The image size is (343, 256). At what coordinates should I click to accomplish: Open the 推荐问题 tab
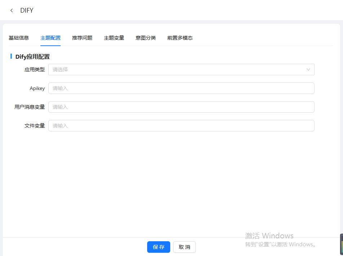click(x=82, y=38)
